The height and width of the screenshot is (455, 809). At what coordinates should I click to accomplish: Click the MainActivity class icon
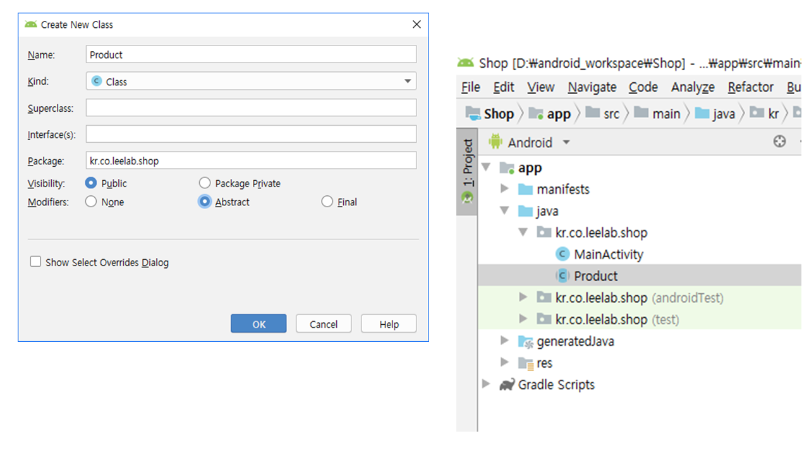pyautogui.click(x=562, y=254)
